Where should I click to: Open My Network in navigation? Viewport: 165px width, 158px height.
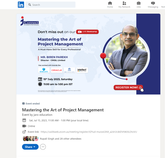[x=124, y=5]
